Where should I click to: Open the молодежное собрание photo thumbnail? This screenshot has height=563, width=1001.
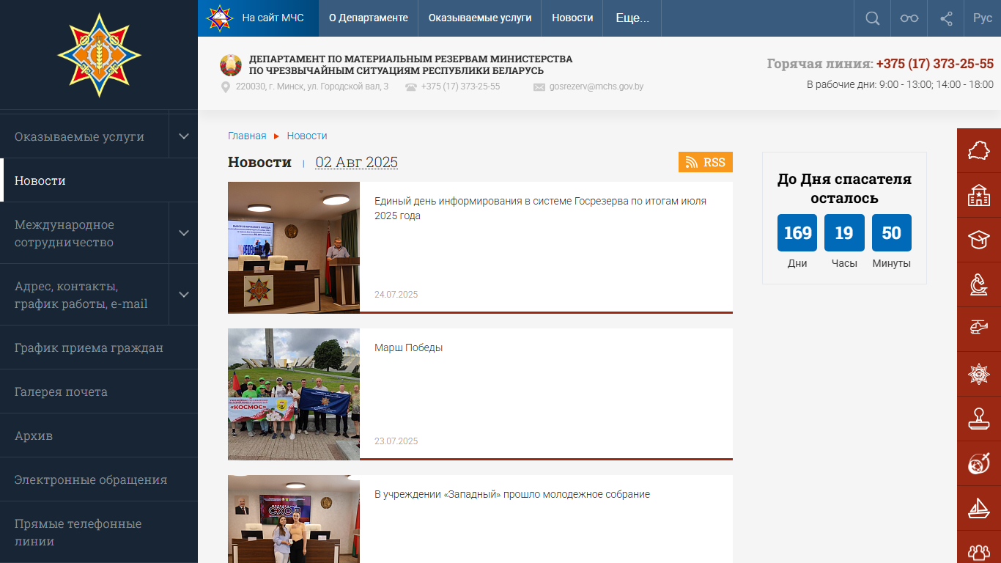tap(294, 519)
